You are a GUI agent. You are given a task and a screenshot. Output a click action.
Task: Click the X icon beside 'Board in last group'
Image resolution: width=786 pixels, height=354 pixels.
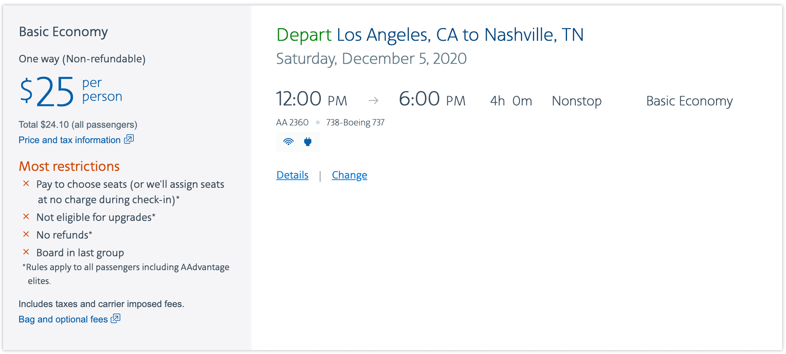[x=26, y=252]
